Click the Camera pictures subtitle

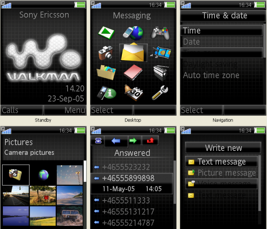29,153
